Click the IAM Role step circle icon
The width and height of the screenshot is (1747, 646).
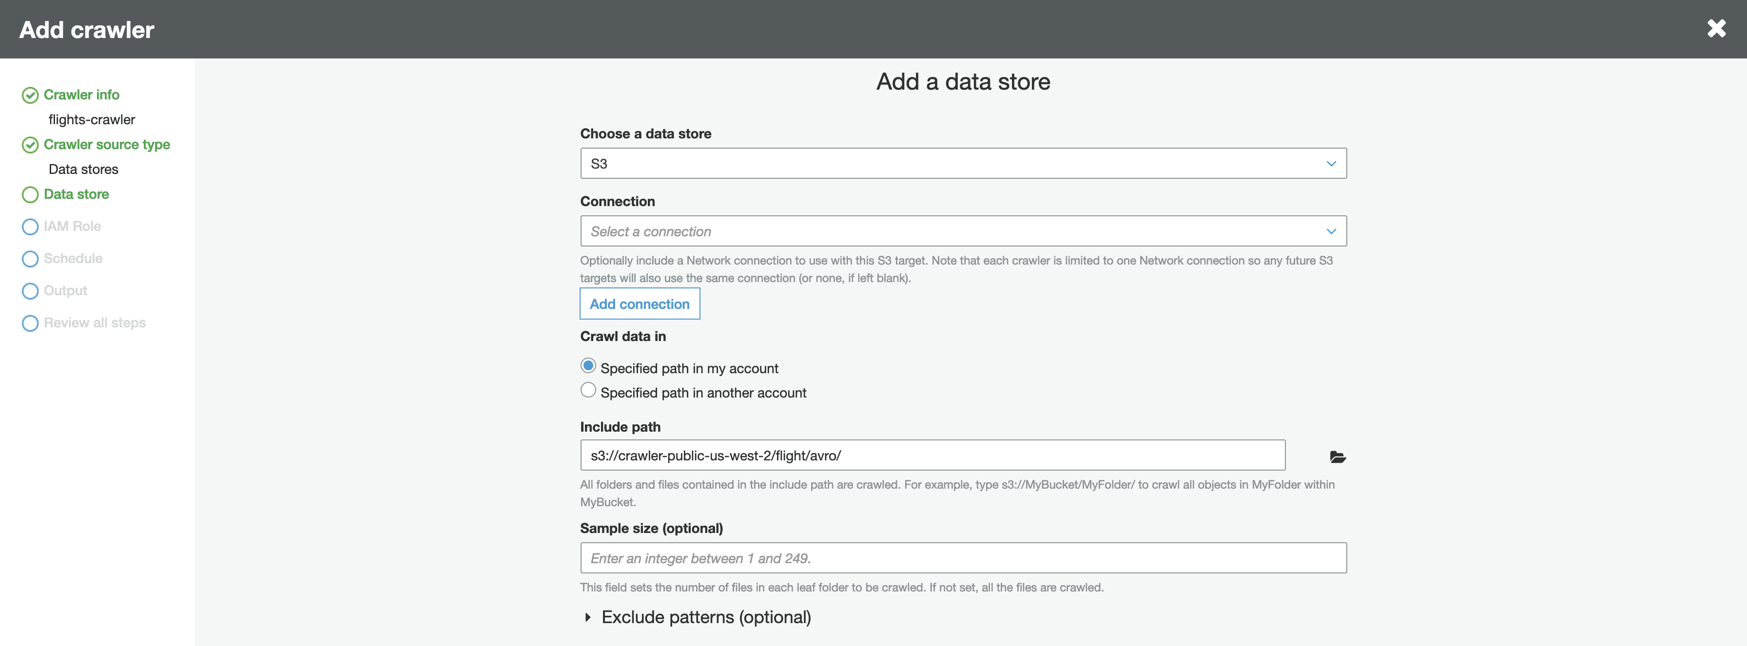pyautogui.click(x=30, y=227)
